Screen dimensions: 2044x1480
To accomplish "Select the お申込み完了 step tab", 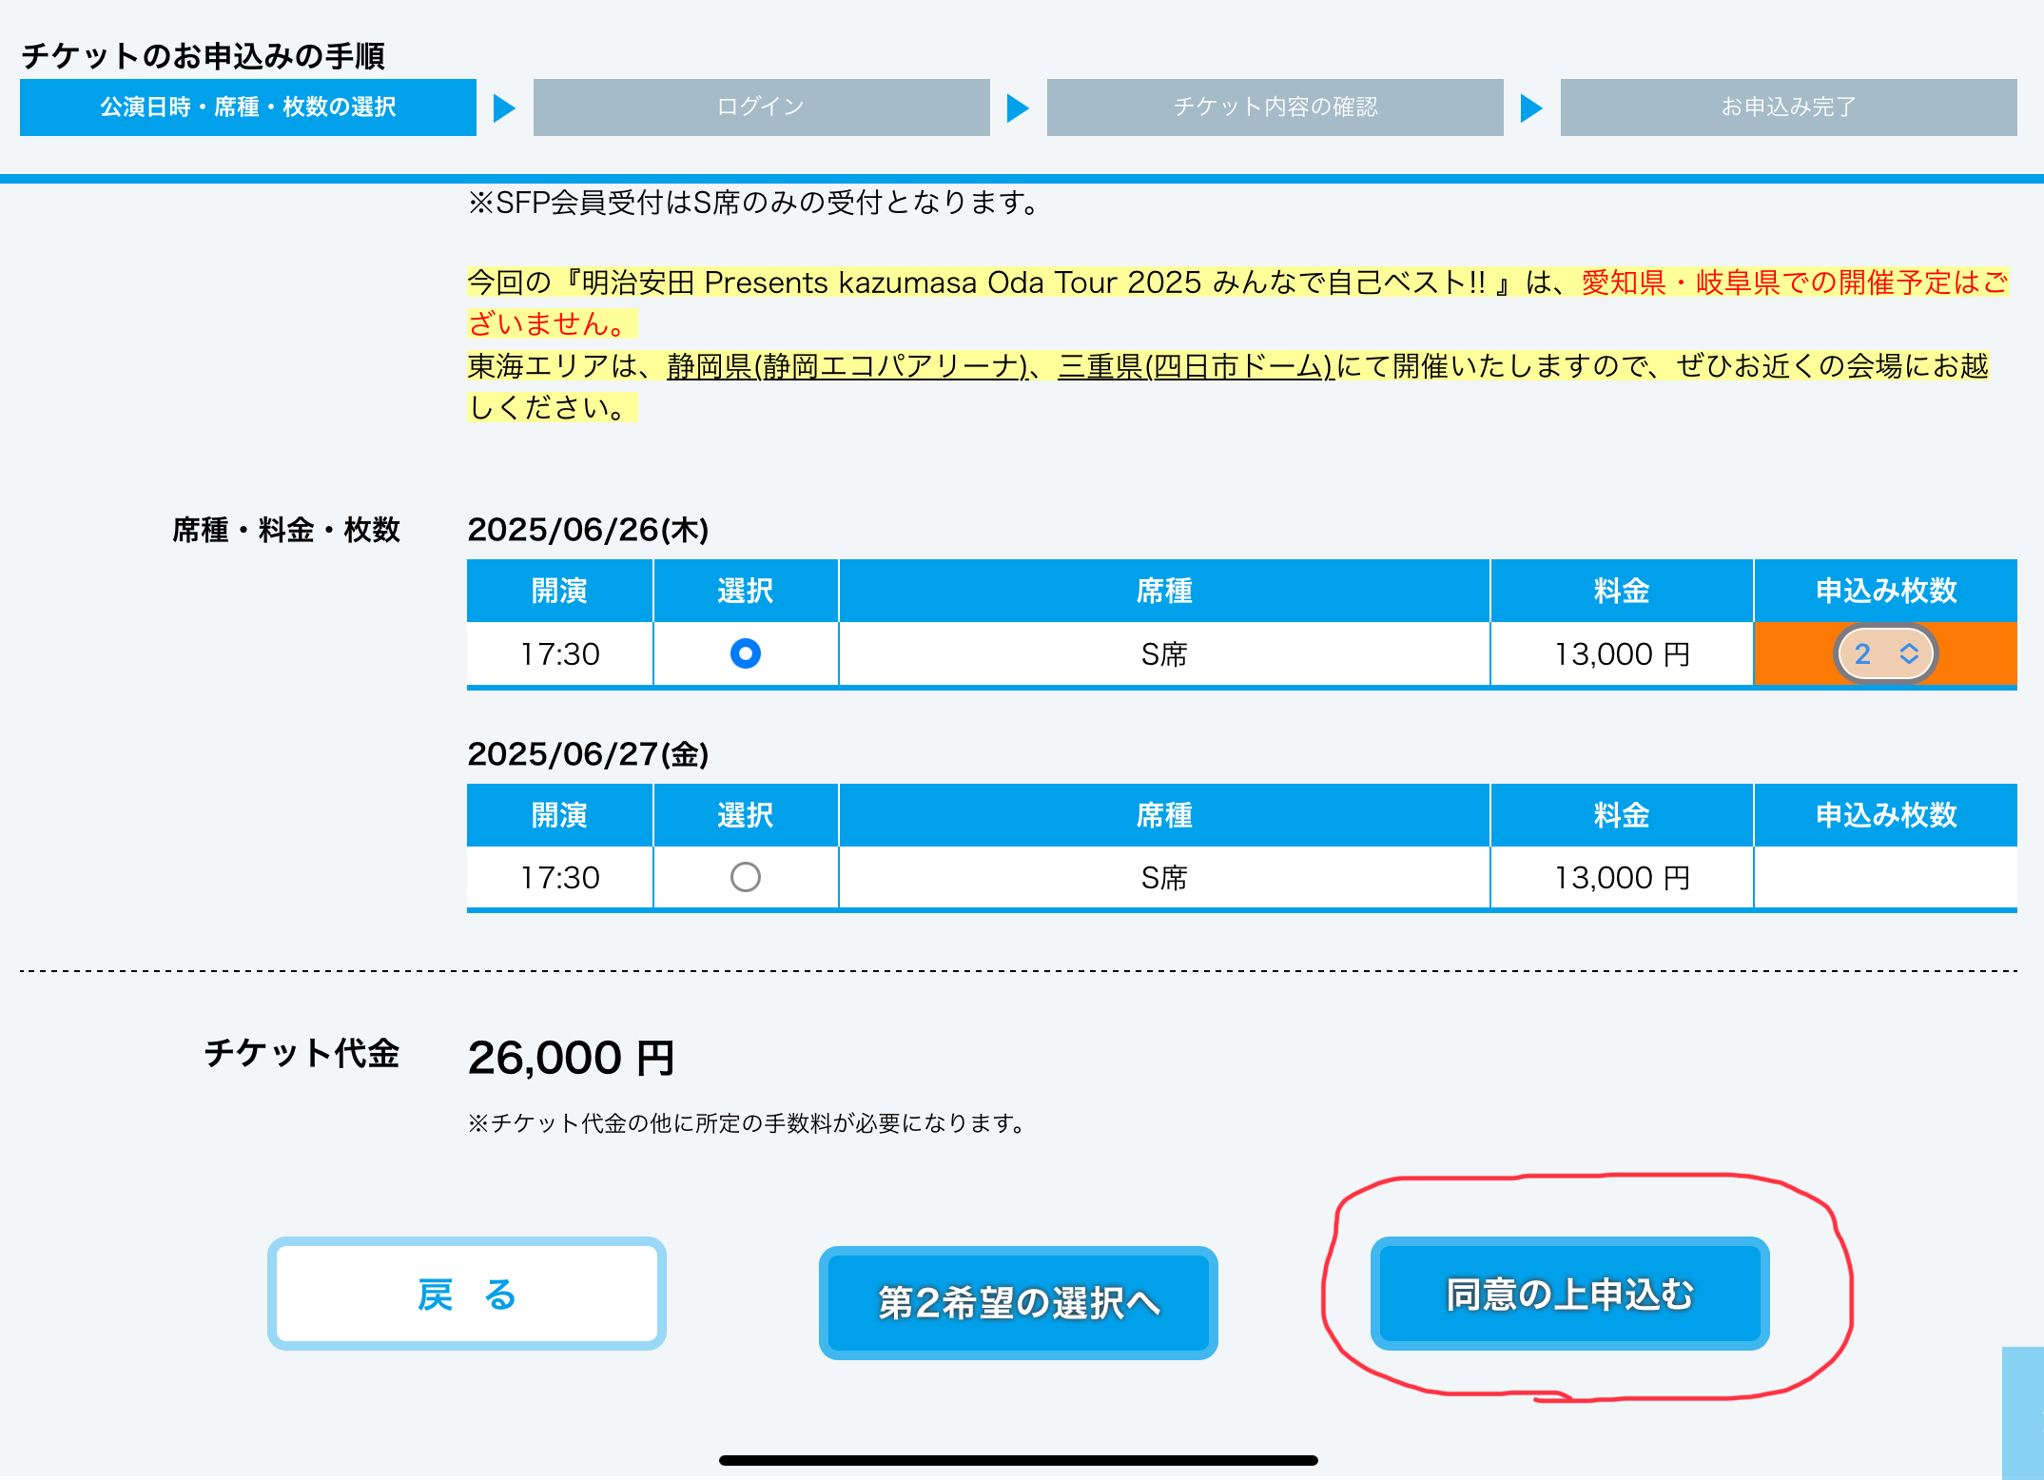I will click(x=1788, y=107).
